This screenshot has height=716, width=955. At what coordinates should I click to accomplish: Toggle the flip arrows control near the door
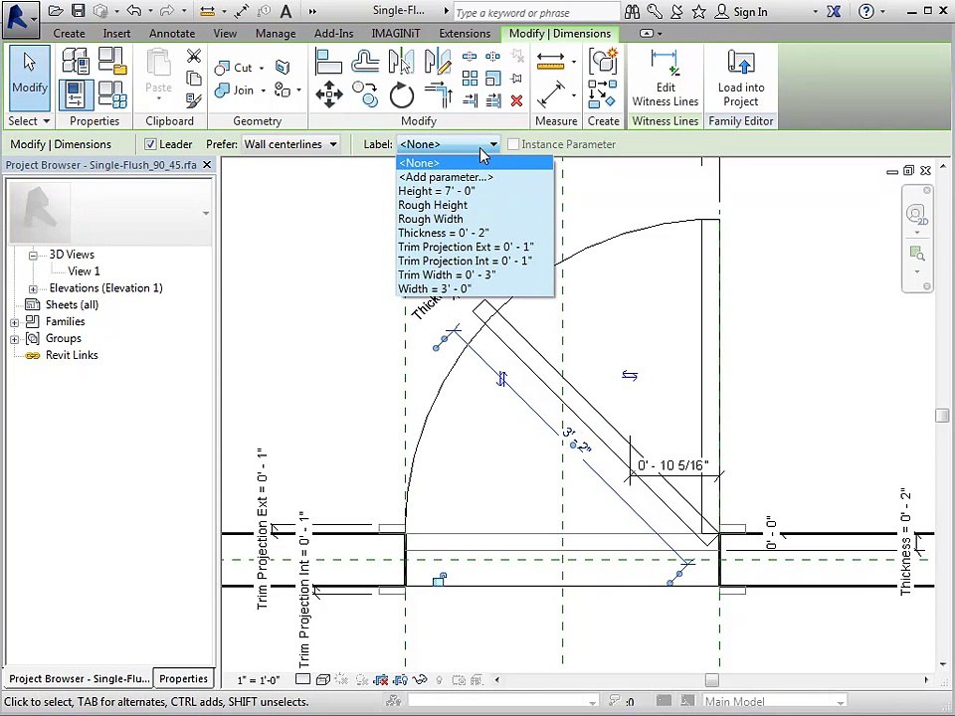tap(629, 375)
